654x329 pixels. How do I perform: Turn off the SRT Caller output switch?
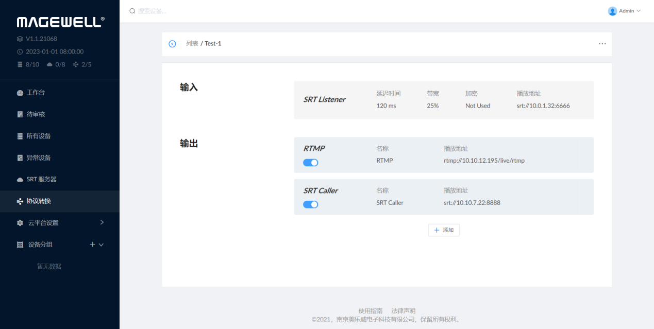[x=310, y=204]
